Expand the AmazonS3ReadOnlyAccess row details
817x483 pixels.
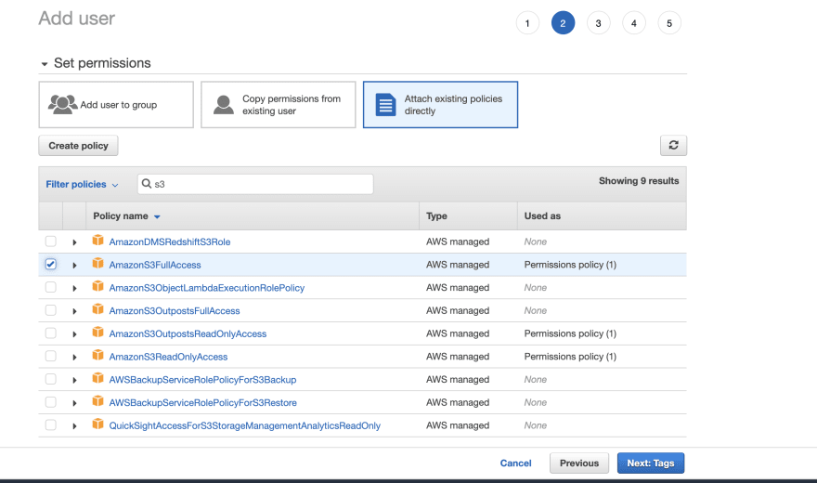click(x=74, y=357)
